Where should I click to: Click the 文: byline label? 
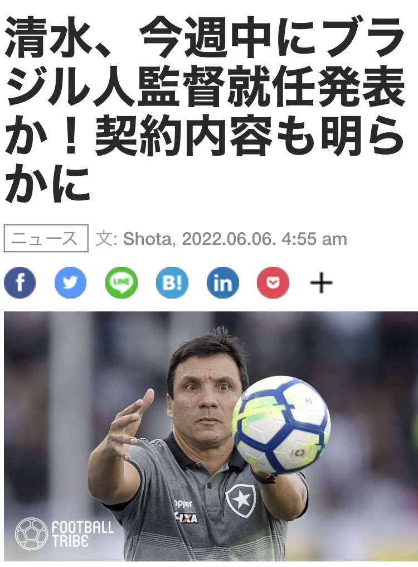point(106,239)
